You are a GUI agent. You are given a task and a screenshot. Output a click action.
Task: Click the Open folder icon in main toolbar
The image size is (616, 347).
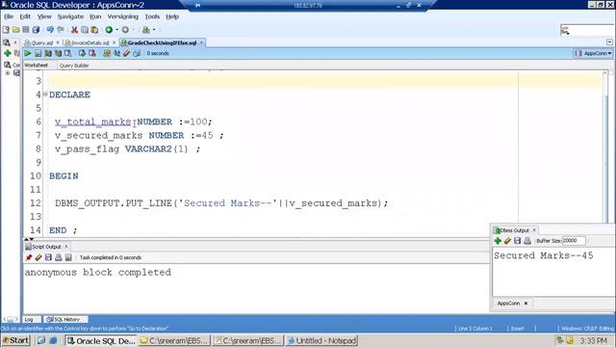(x=15, y=30)
